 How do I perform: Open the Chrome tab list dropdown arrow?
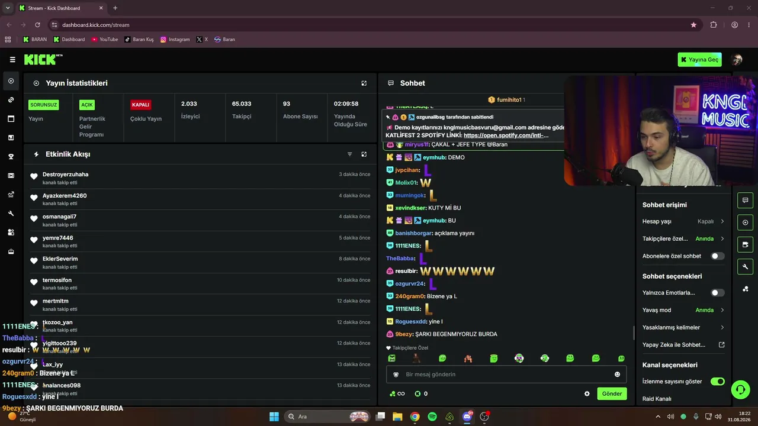(8, 8)
